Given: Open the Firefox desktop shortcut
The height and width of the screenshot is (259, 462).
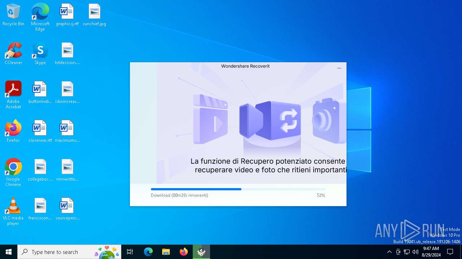Looking at the screenshot, I should (x=13, y=131).
